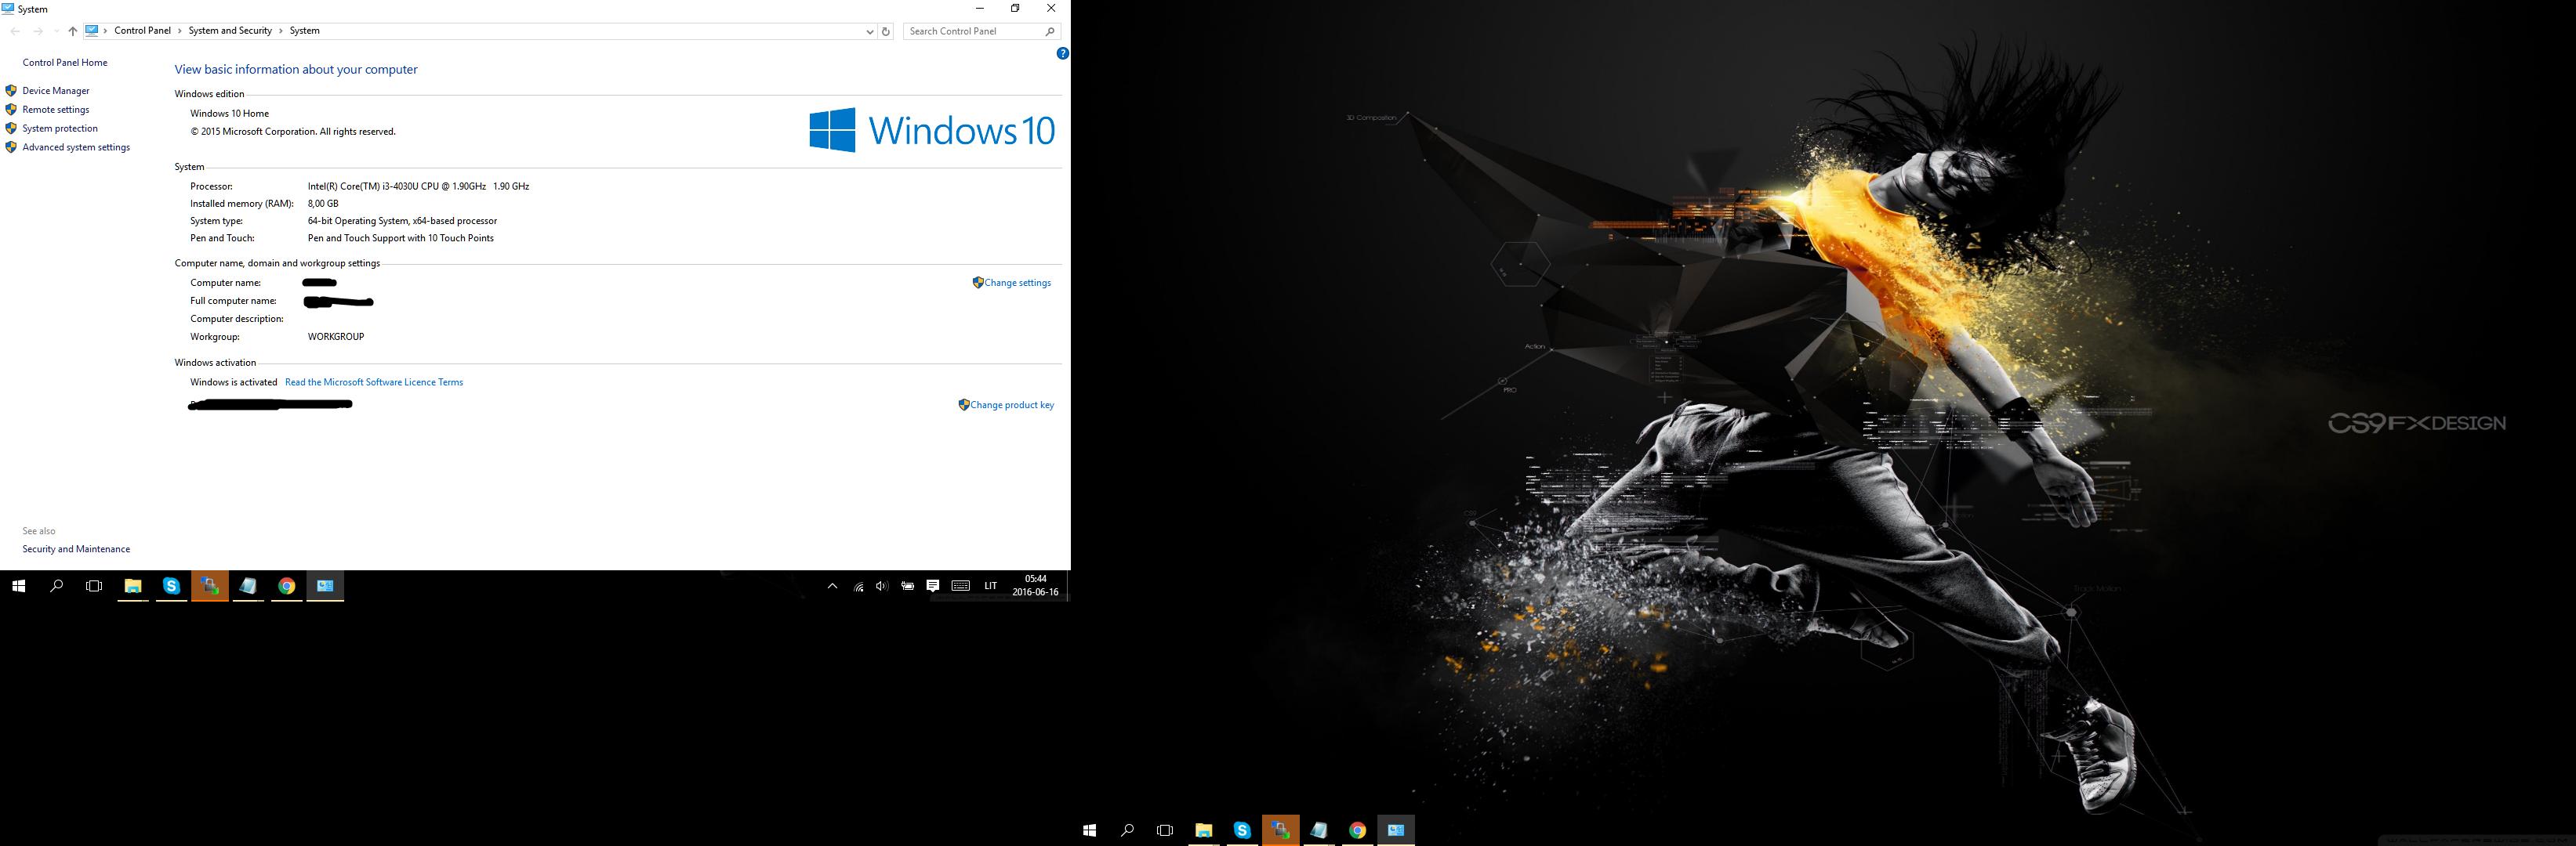Select System window button on second monitor taskbar
The image size is (2576, 846).
click(x=1396, y=830)
